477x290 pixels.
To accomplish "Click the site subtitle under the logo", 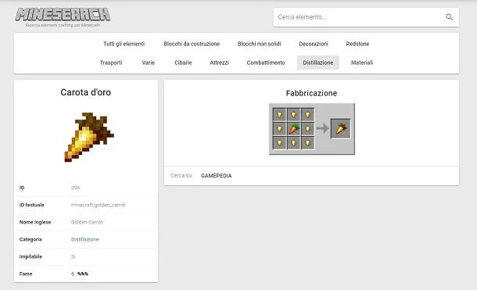I will (63, 25).
